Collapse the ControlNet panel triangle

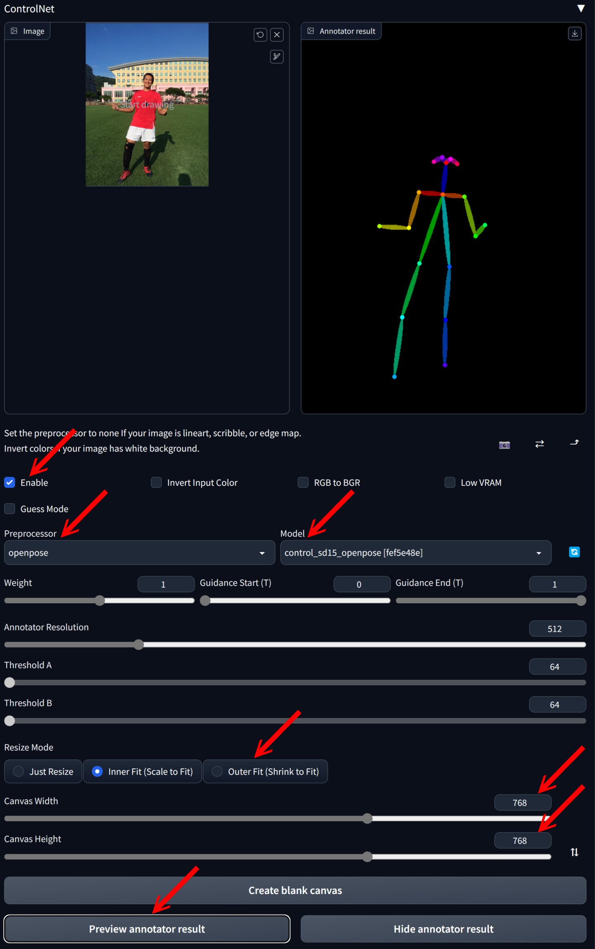tap(581, 9)
